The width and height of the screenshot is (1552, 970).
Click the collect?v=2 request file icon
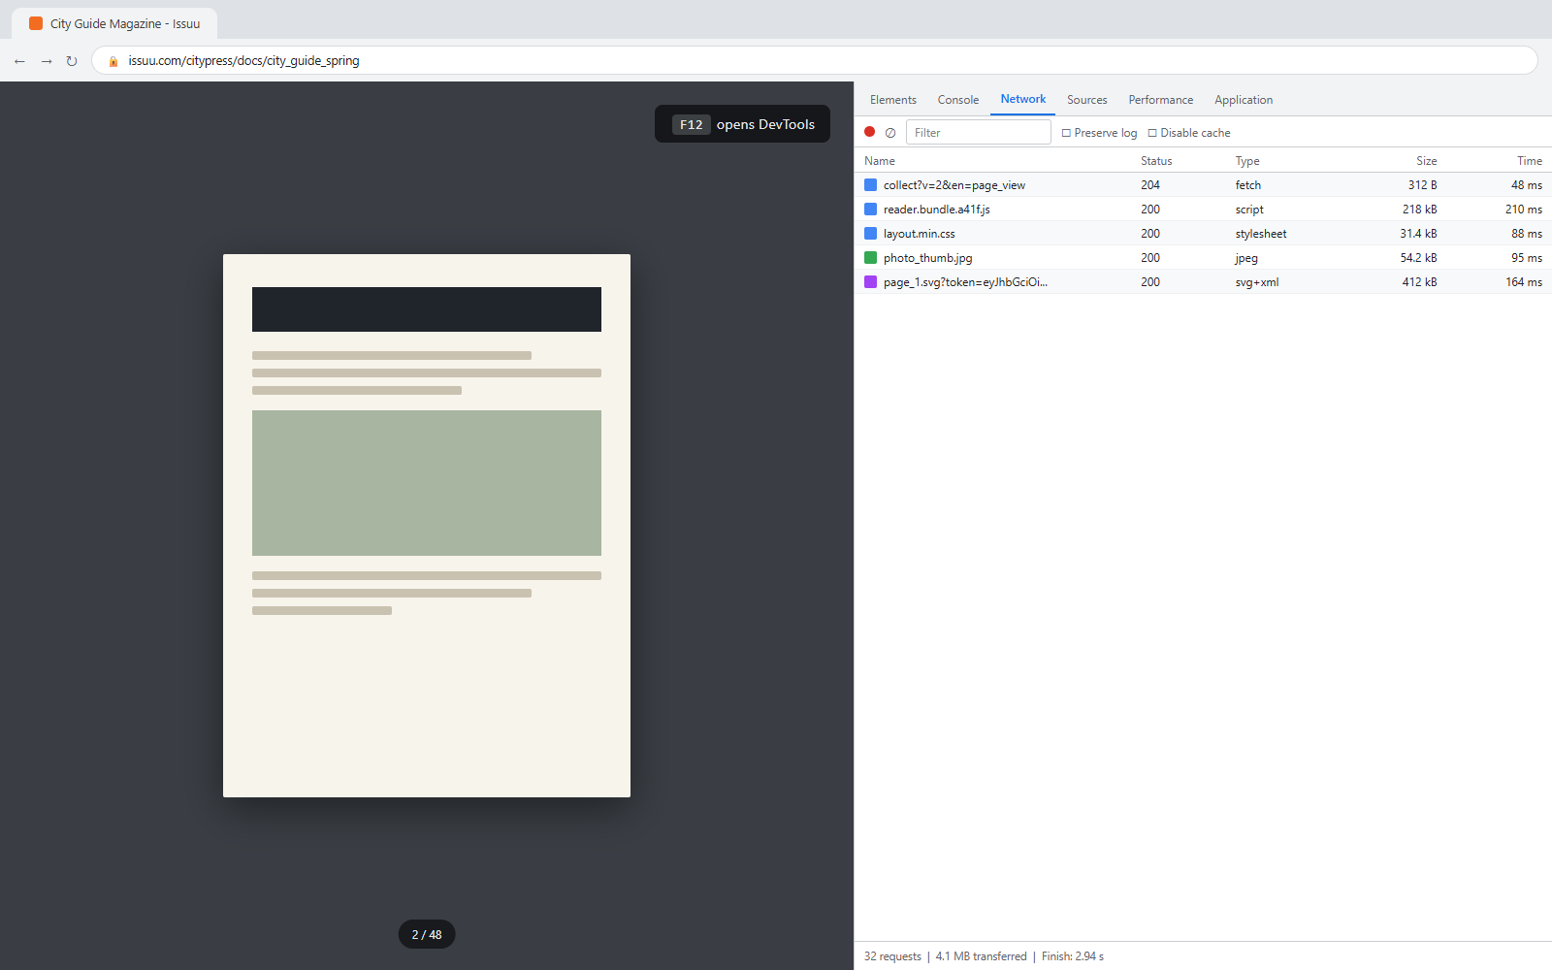click(870, 185)
